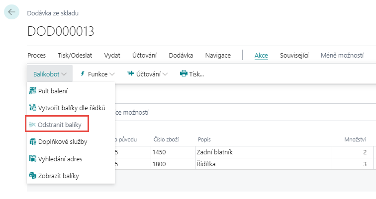The width and height of the screenshot is (376, 199).
Task: Open the Související tab
Action: coord(294,56)
